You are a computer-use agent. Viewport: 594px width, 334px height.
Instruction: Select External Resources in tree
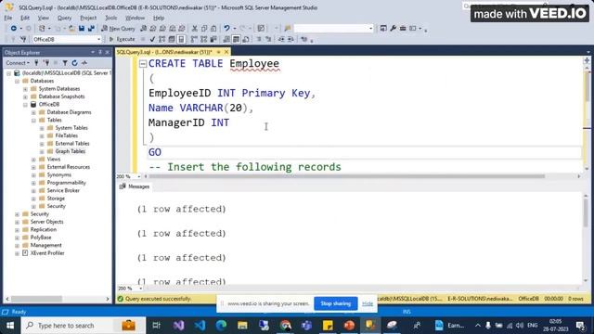68,167
